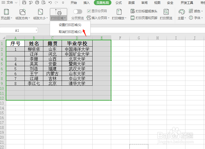Image resolution: width=205 pixels, height=149 pixels.
Task: Open the 页边距 margins icon
Action: click(x=6, y=12)
